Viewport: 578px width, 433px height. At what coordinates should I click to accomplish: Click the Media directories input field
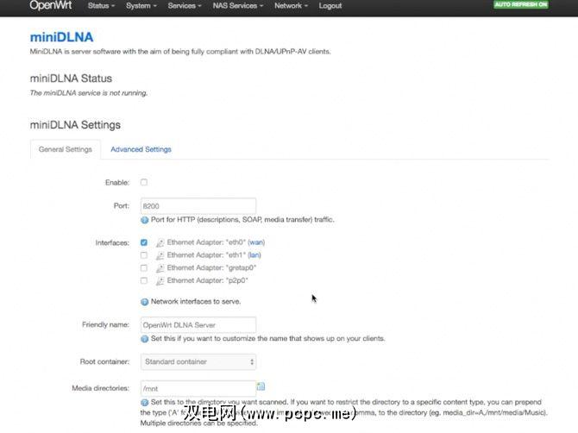(198, 388)
